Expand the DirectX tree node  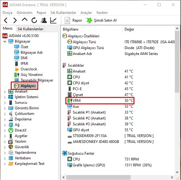tap(5, 131)
